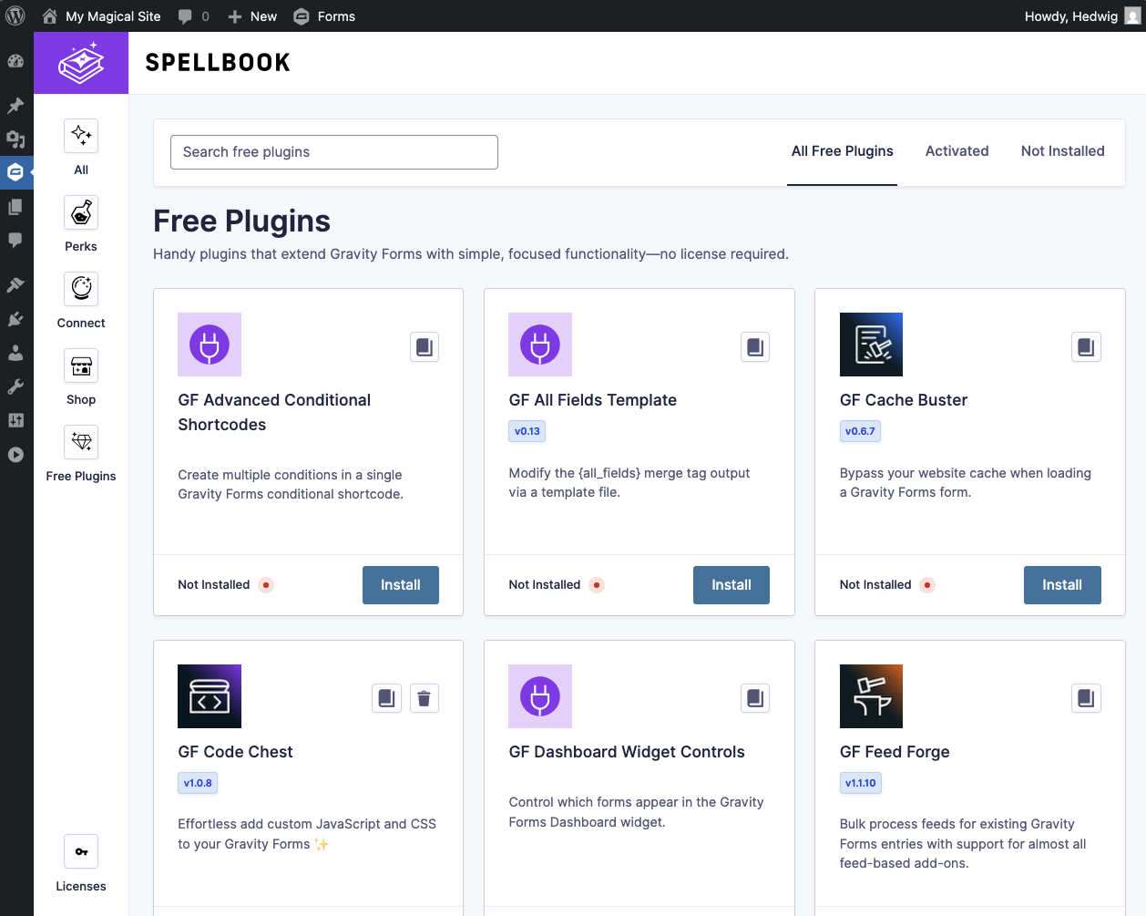Viewport: 1146px width, 916px height.
Task: Click the Licenses key icon
Action: (80, 850)
